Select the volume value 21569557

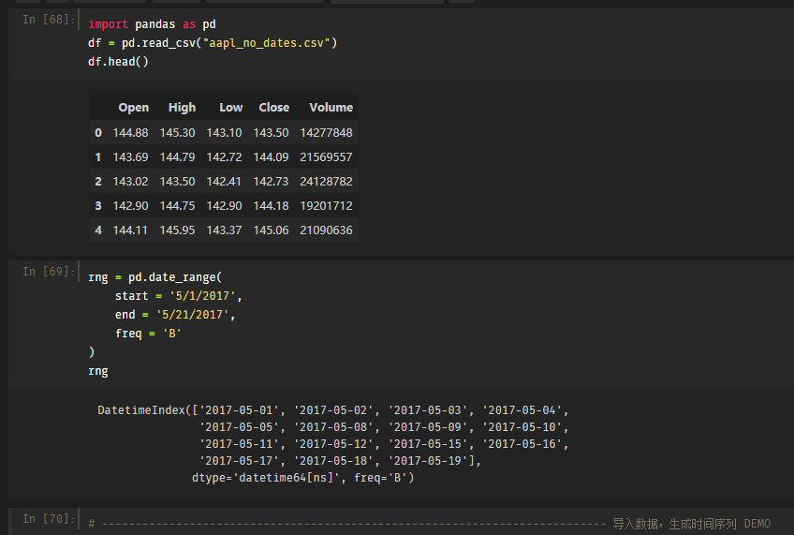tap(326, 157)
